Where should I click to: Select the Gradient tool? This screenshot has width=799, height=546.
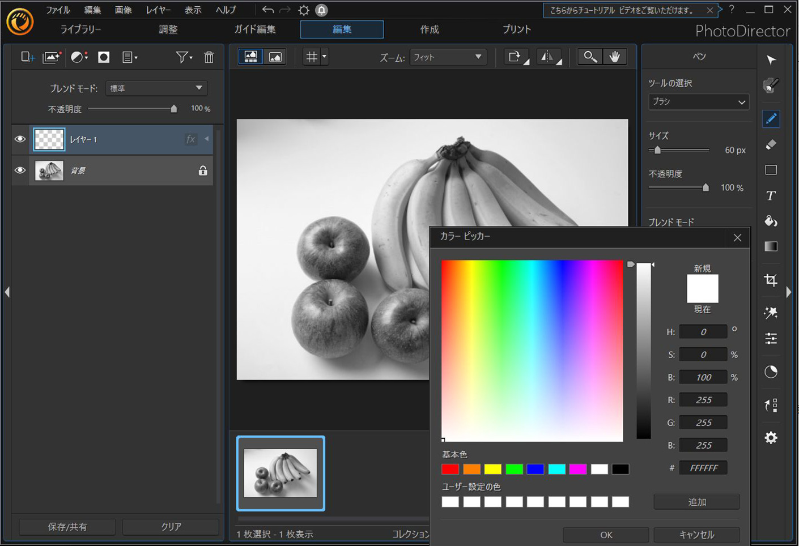pyautogui.click(x=771, y=246)
